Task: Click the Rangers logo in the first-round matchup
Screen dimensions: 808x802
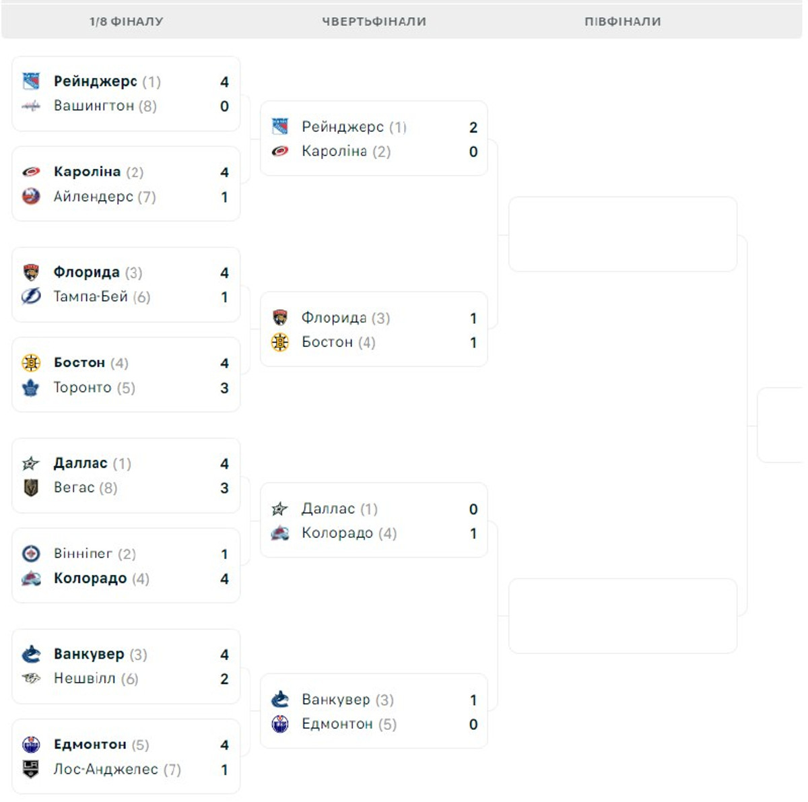Action: click(x=31, y=81)
